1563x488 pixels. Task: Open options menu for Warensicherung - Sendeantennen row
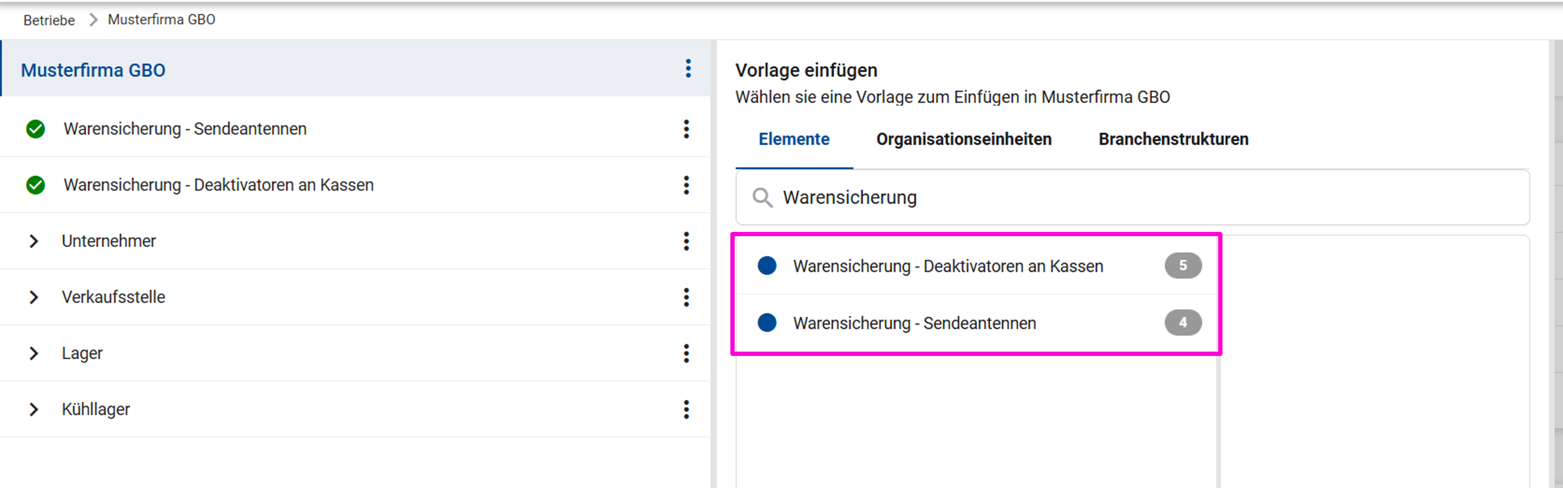[x=686, y=129]
